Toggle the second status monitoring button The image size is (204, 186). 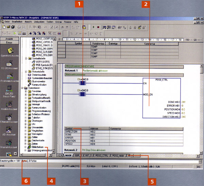point(109,27)
